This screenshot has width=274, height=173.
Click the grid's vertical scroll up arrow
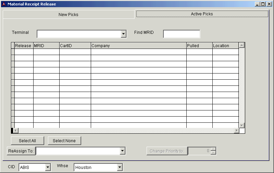(241, 45)
